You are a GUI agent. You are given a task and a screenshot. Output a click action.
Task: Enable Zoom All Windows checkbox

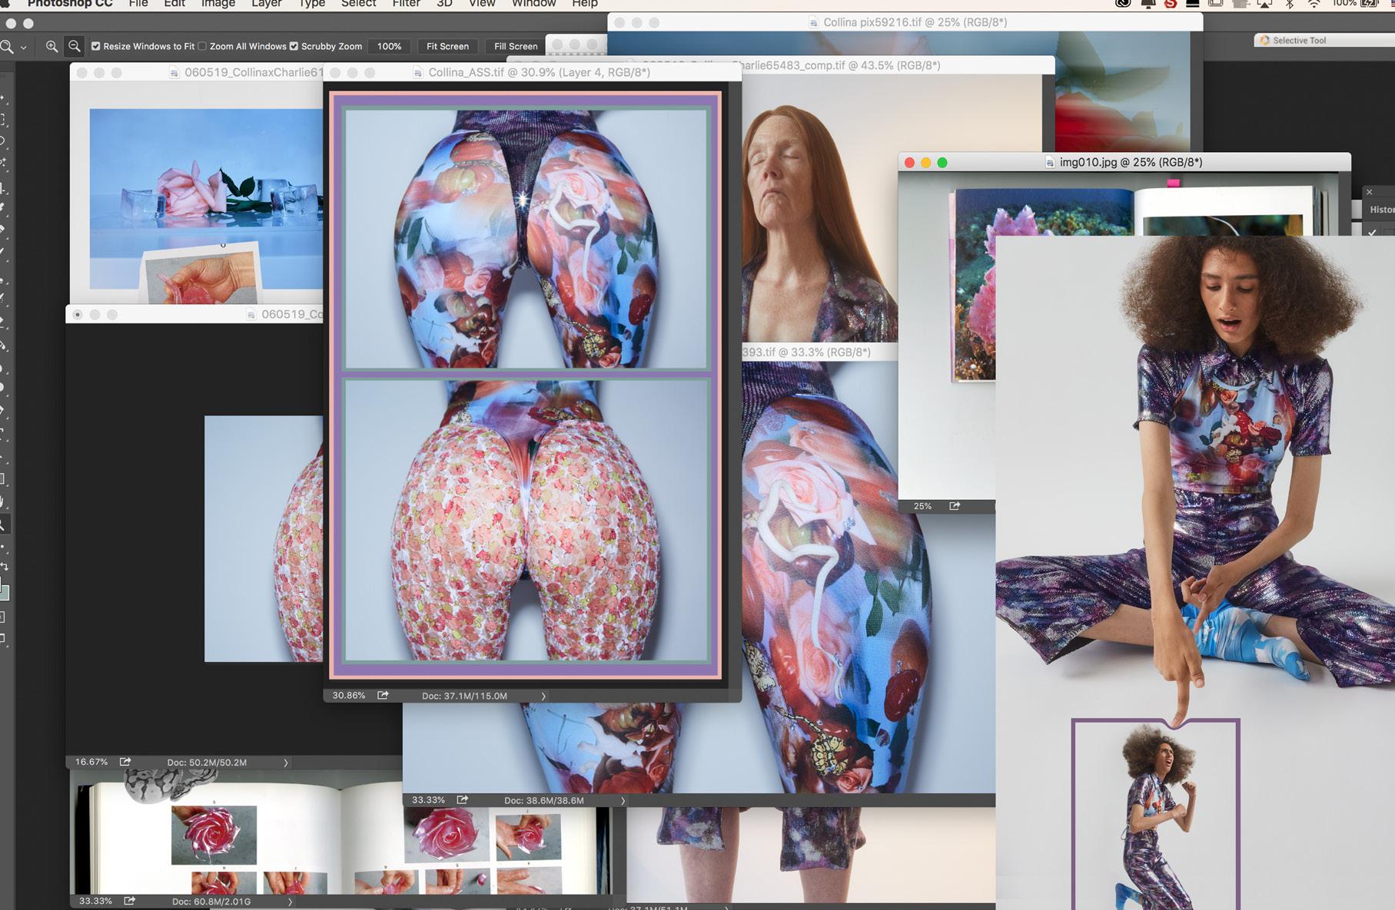[x=202, y=46]
